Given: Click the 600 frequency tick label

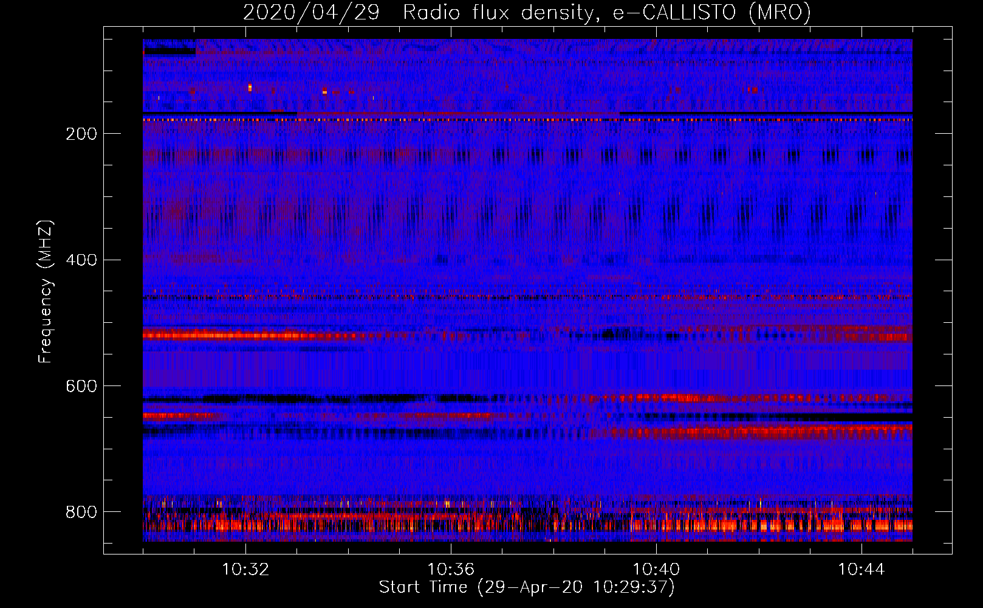Looking at the screenshot, I should pyautogui.click(x=81, y=387).
